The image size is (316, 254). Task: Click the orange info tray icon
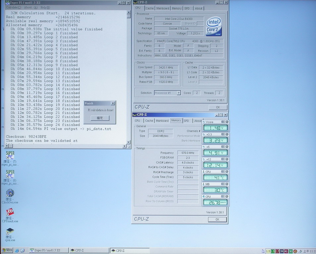tap(295, 251)
